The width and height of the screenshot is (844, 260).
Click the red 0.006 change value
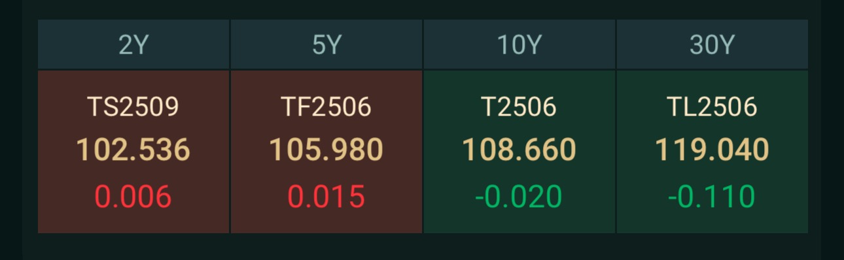133,197
